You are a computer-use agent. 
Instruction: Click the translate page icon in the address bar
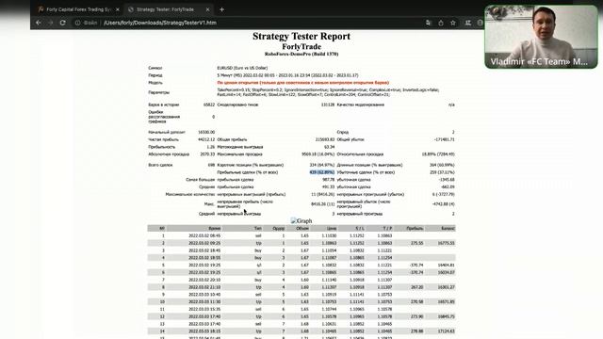click(x=429, y=23)
